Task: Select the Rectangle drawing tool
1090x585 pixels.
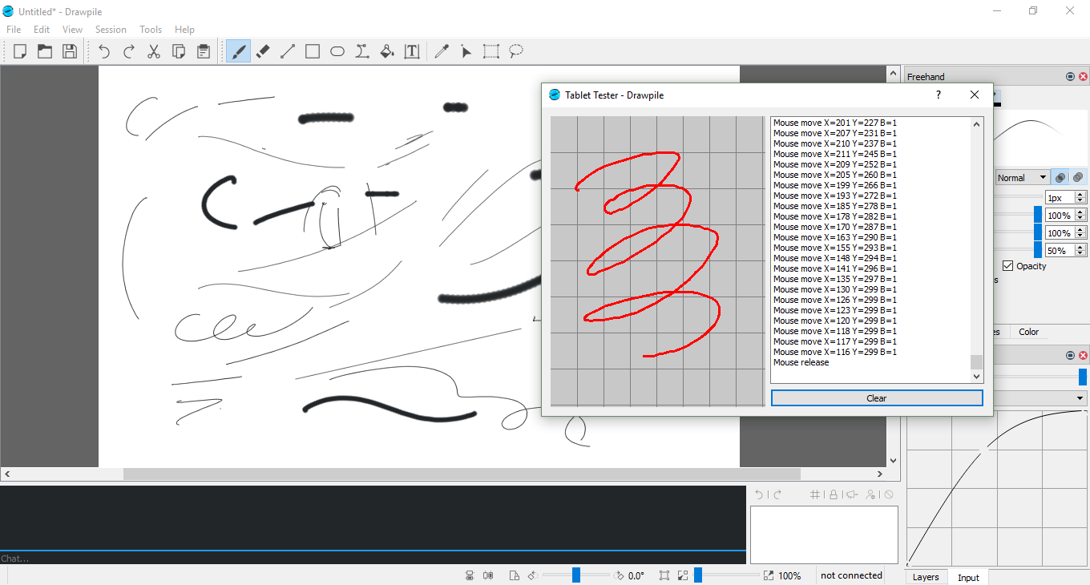Action: (313, 50)
